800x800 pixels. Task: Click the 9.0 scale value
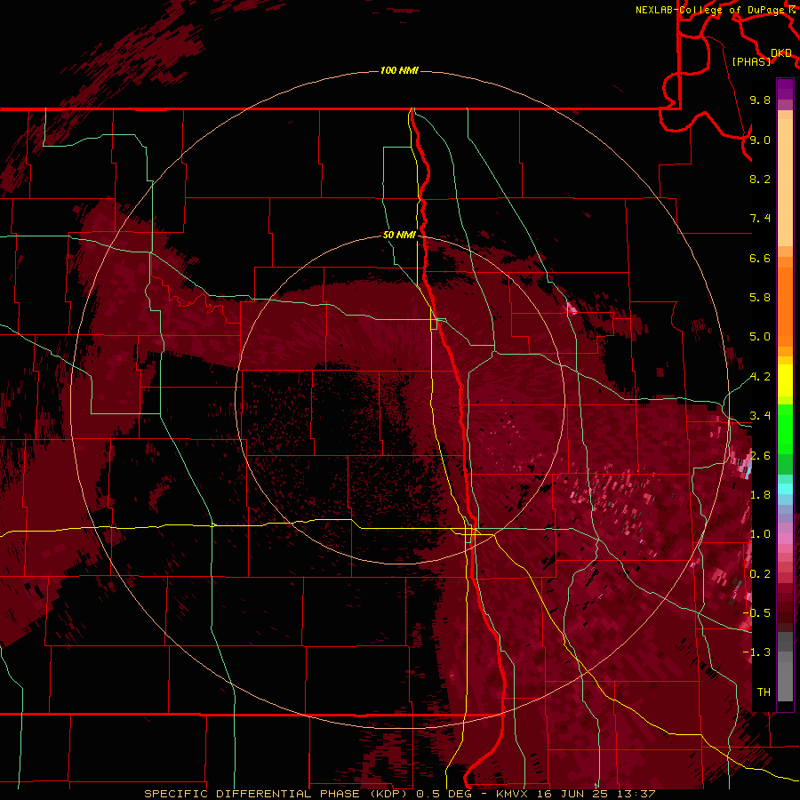click(x=760, y=140)
